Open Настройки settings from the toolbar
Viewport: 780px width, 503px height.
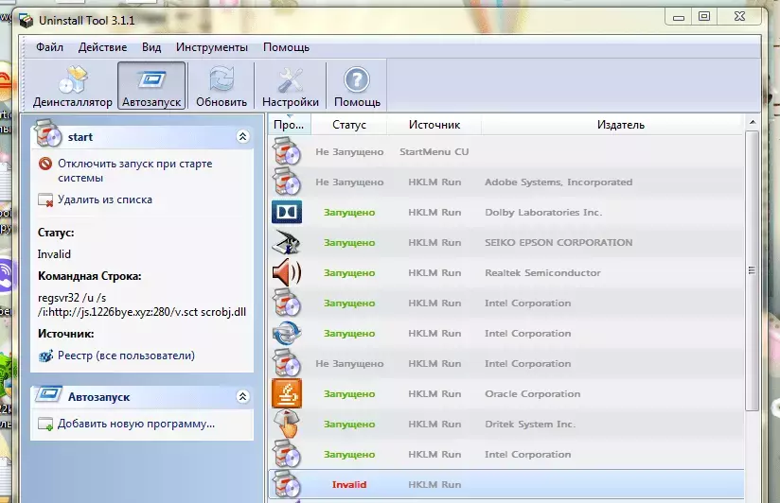tap(291, 85)
